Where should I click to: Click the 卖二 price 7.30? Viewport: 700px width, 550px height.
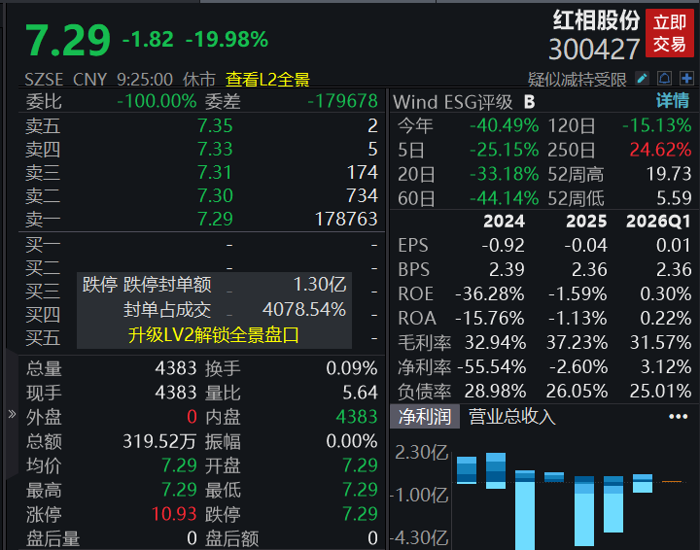pos(215,196)
